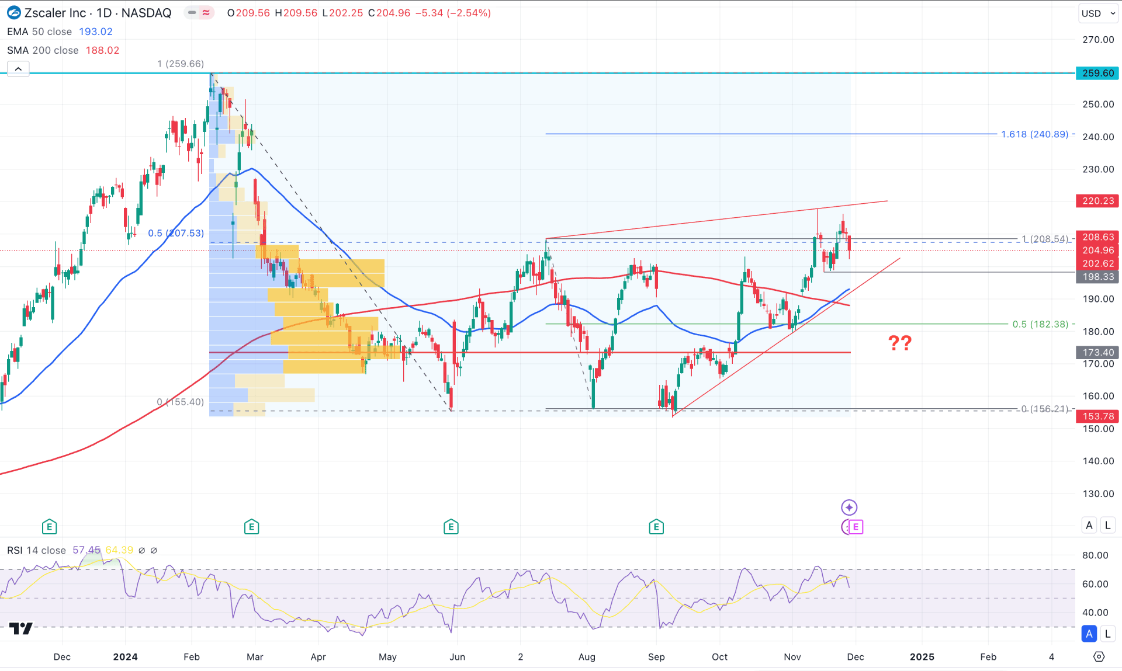Screen dimensions: 1122x671
Task: Open chart settings gear icon
Action: click(x=1099, y=657)
